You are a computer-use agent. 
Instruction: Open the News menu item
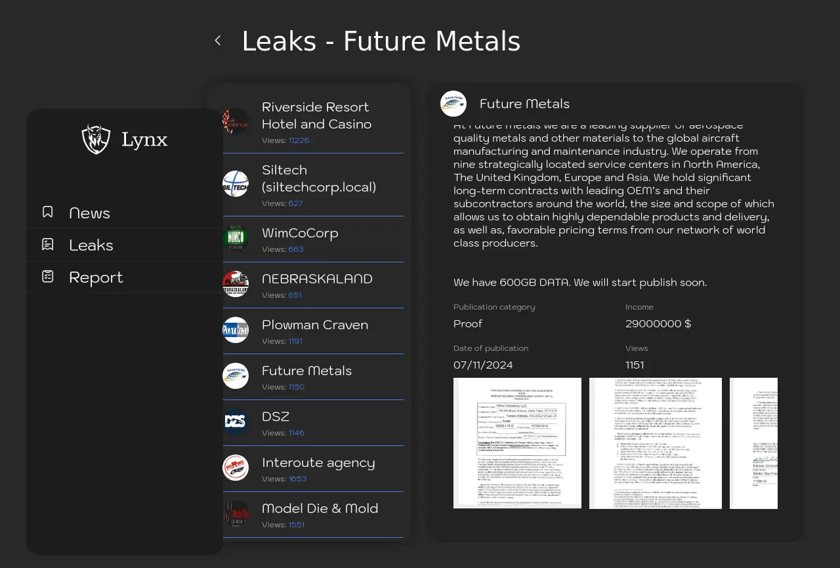tap(90, 213)
